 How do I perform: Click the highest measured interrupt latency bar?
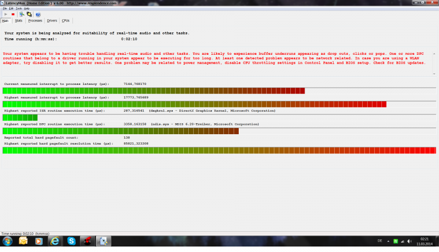click(219, 104)
